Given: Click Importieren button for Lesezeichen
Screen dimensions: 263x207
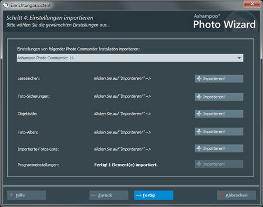Looking at the screenshot, I should tap(219, 79).
